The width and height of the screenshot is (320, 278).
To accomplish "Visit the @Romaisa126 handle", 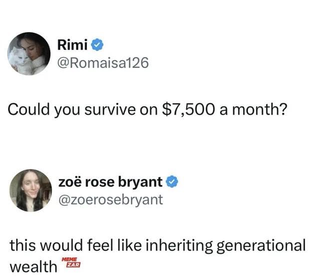I will [x=103, y=64].
